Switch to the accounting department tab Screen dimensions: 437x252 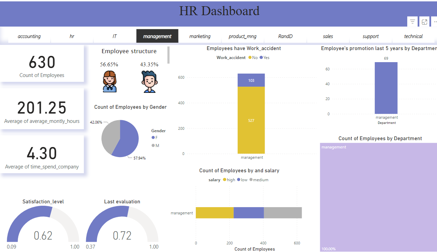pos(29,36)
